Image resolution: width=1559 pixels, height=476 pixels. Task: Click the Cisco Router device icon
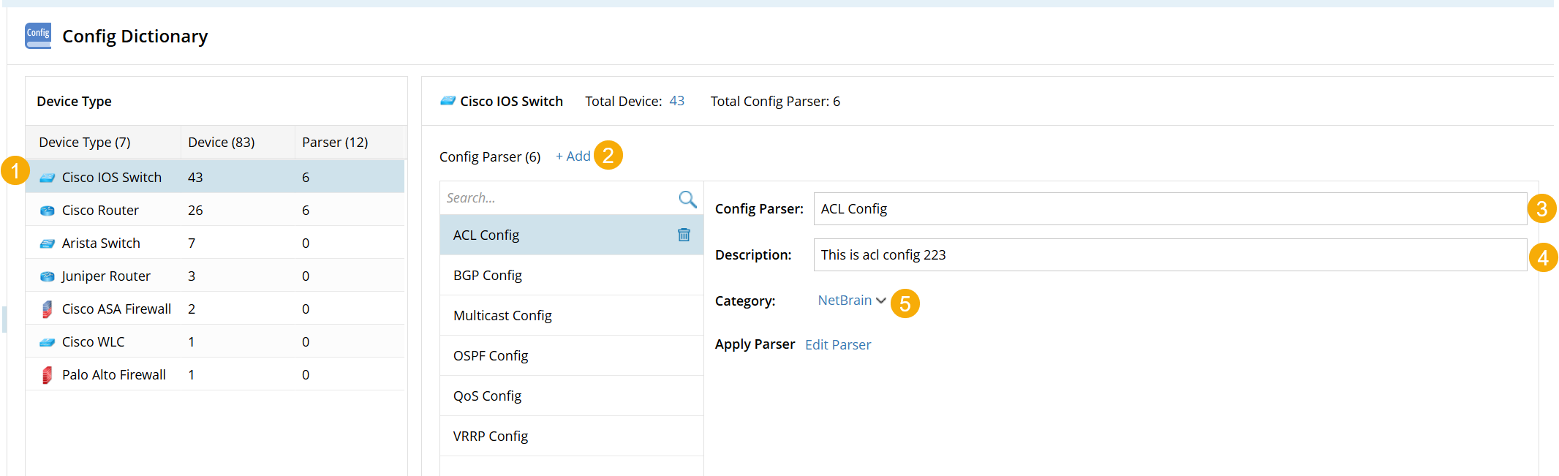[x=48, y=211]
